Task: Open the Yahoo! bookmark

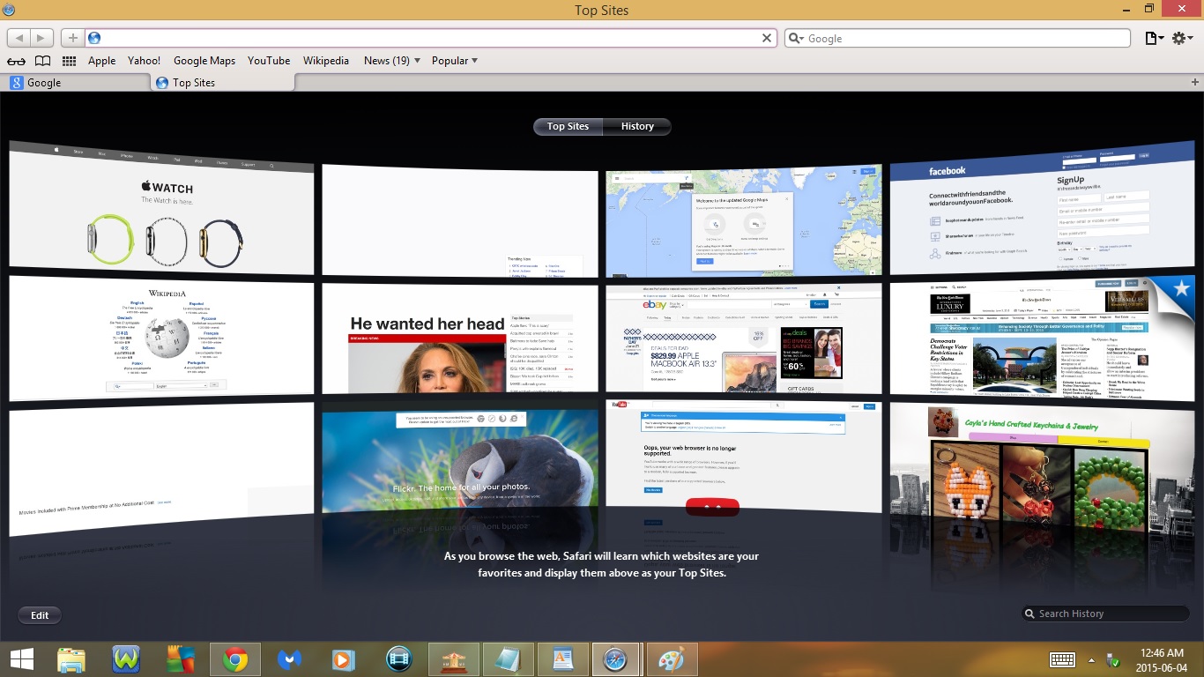Action: (144, 61)
